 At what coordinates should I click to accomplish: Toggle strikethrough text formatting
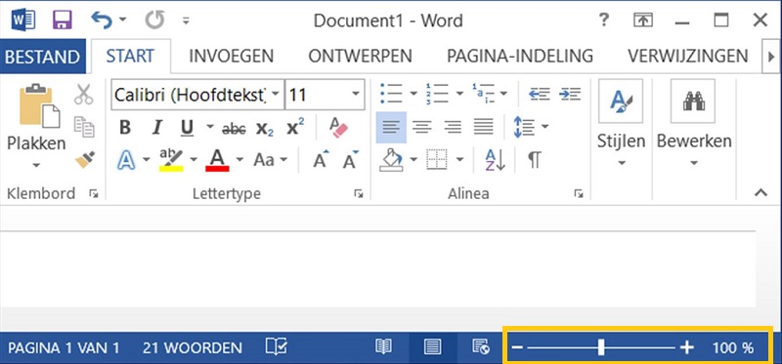pos(234,129)
